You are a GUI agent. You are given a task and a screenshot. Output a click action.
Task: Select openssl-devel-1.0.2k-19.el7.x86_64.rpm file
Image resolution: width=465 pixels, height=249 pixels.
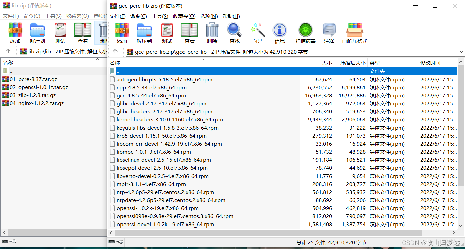[x=165, y=225]
